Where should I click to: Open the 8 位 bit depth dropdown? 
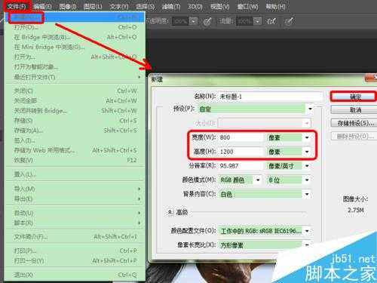tap(289, 180)
